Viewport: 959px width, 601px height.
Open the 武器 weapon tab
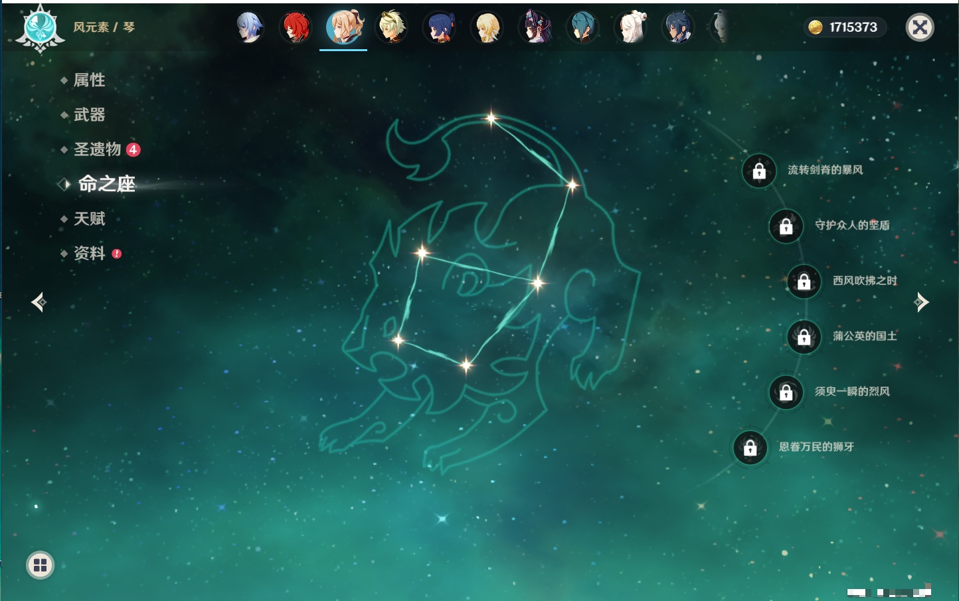coord(89,115)
